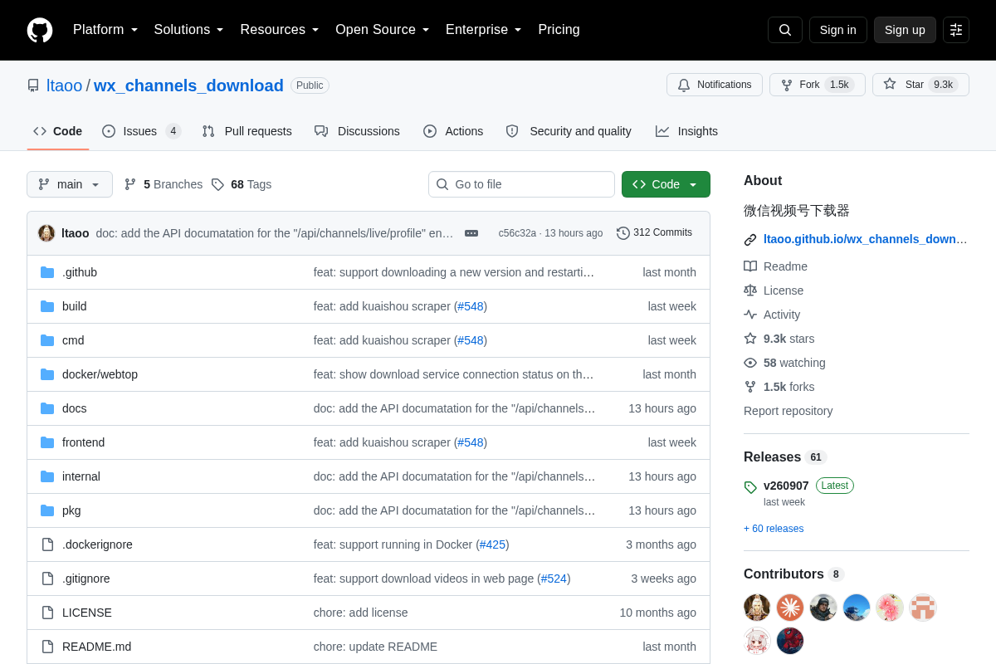Click Sign up button
This screenshot has width=996, height=664.
(905, 30)
